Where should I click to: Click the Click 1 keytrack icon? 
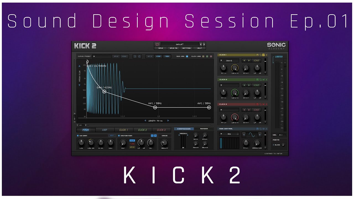coord(257,55)
